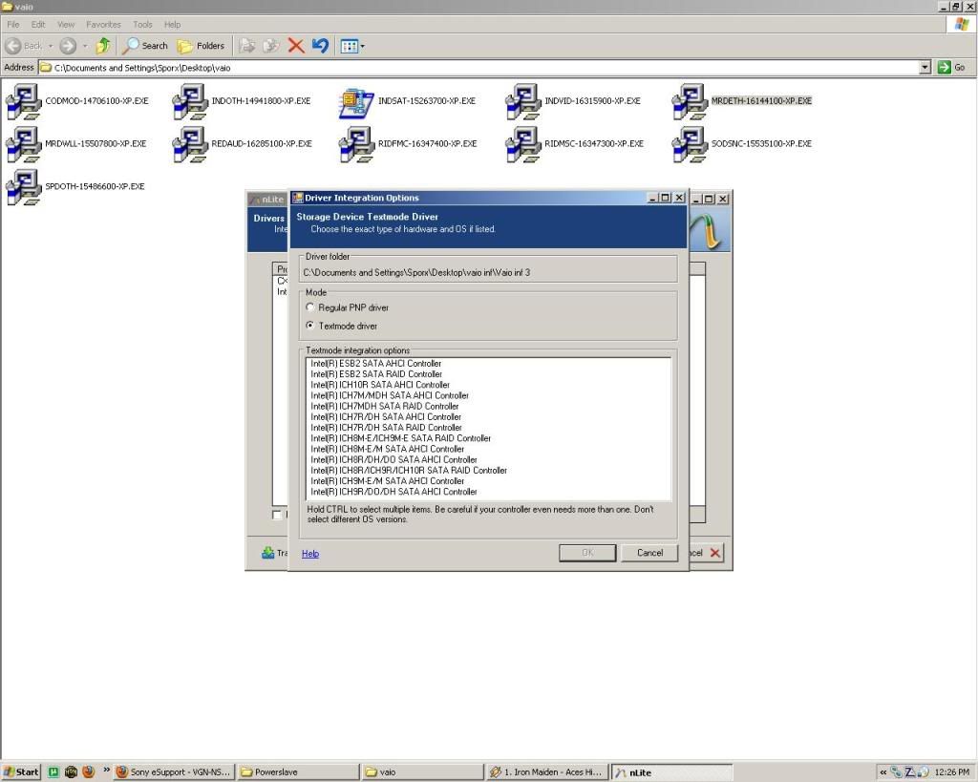Open the Help link in the driver dialog
The width and height of the screenshot is (978, 782).
310,554
